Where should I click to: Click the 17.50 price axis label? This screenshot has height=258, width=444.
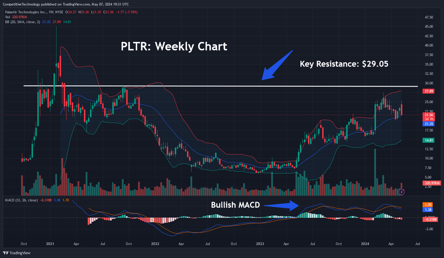point(429,130)
